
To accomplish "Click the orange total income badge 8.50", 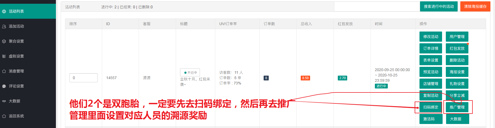I will pyautogui.click(x=305, y=78).
